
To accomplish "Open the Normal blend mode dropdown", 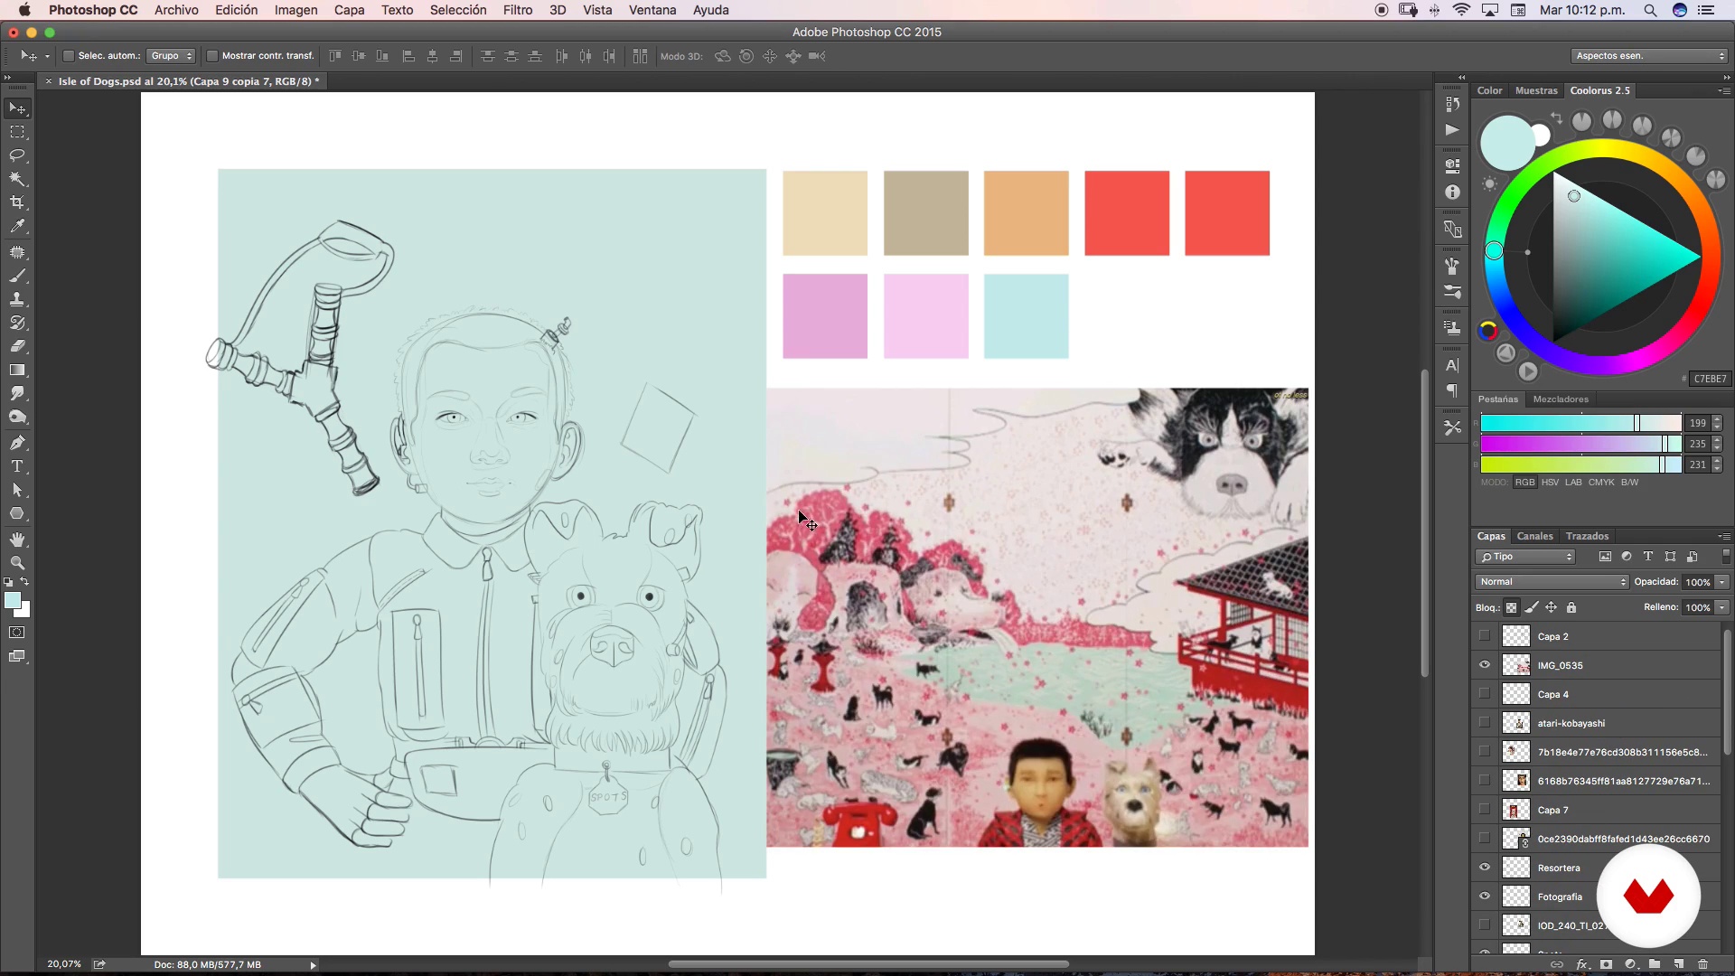I will [1552, 582].
